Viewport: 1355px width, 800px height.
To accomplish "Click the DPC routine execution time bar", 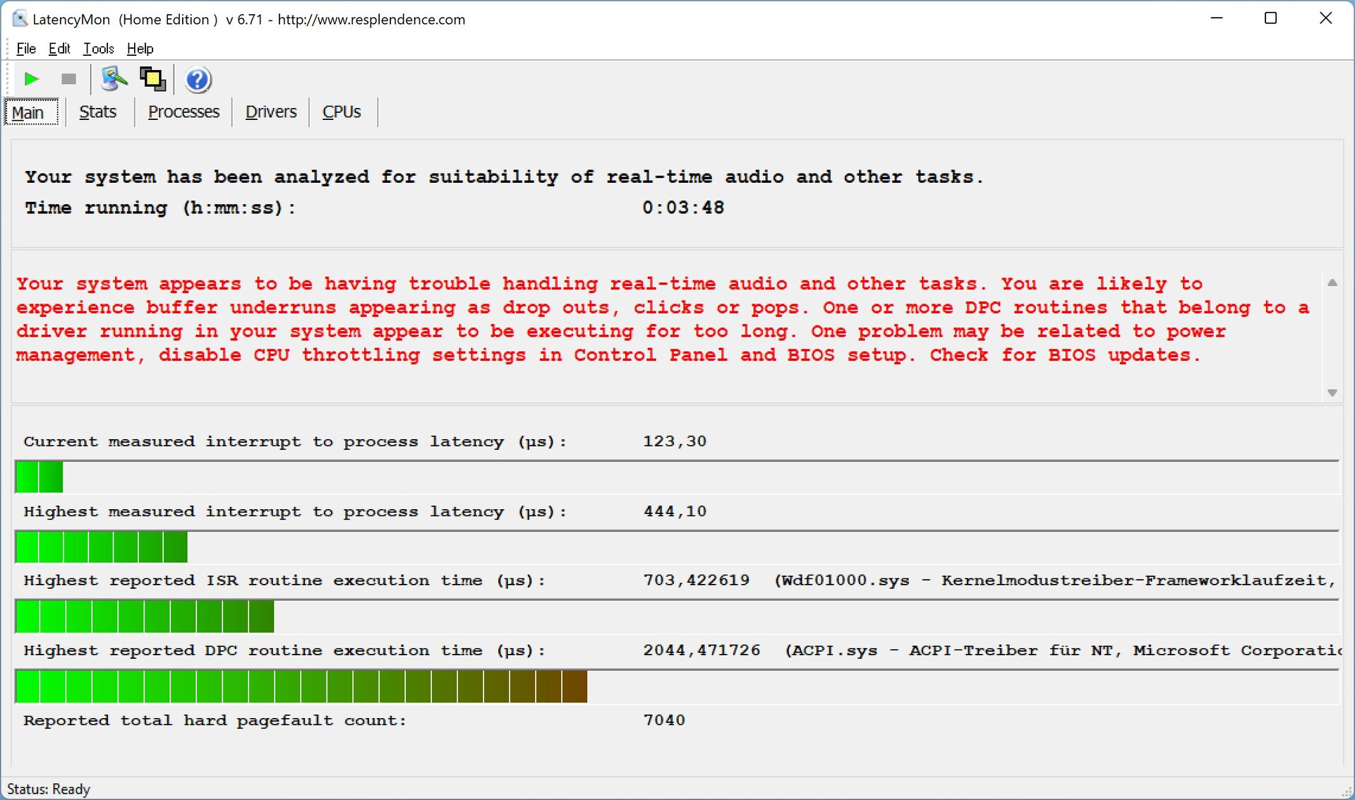I will pyautogui.click(x=301, y=687).
